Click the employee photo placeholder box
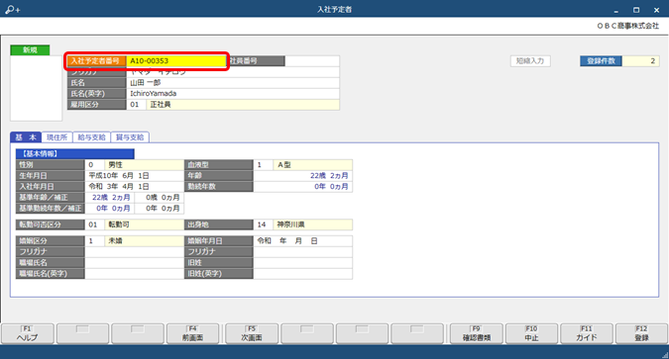Viewport: 669px width, 359px height. coord(37,88)
